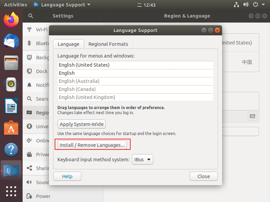Maximize the Language Support dialog

point(211,30)
